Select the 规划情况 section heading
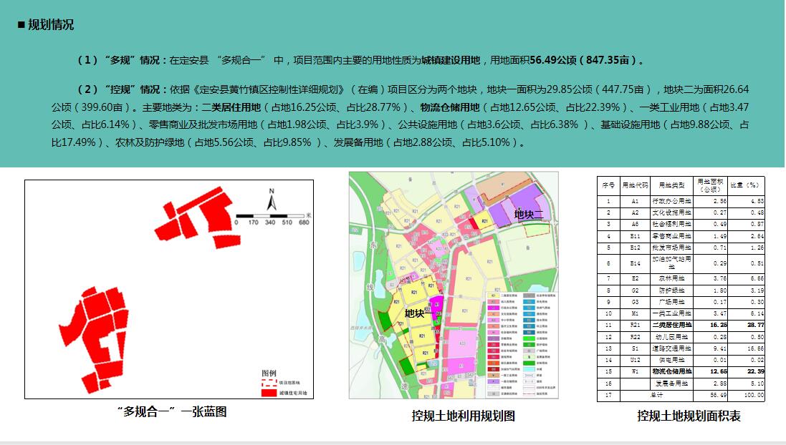The height and width of the screenshot is (445, 786). pos(51,25)
